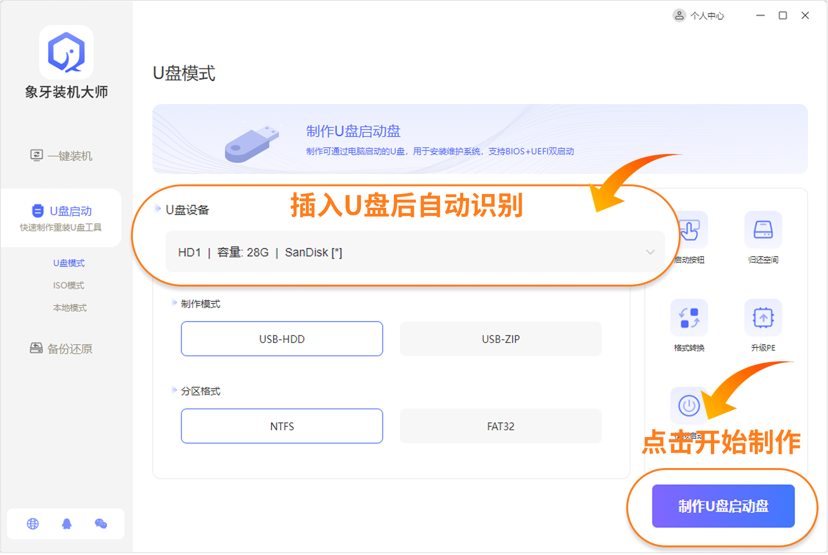Click the QQ penguin contact icon

pyautogui.click(x=67, y=524)
